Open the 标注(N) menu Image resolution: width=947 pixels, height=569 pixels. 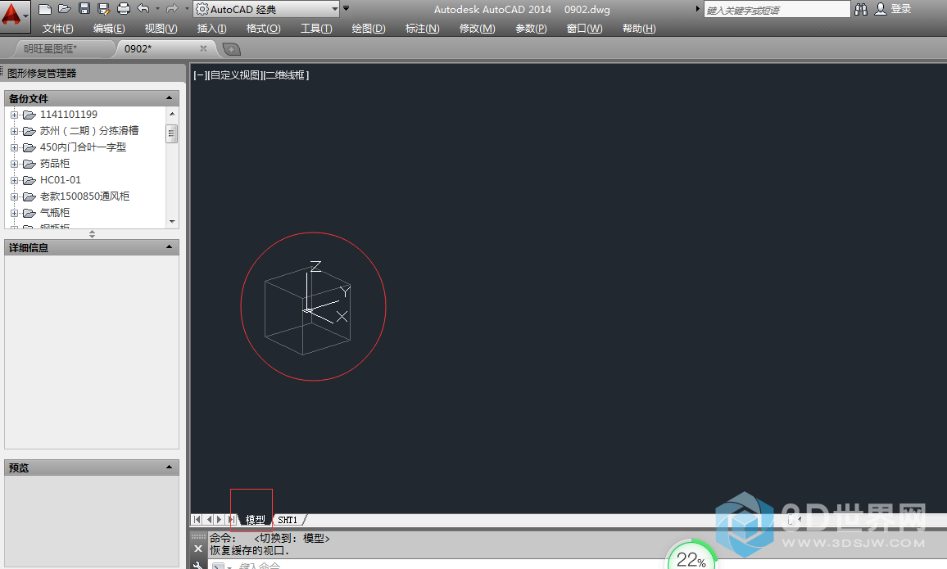(x=422, y=29)
